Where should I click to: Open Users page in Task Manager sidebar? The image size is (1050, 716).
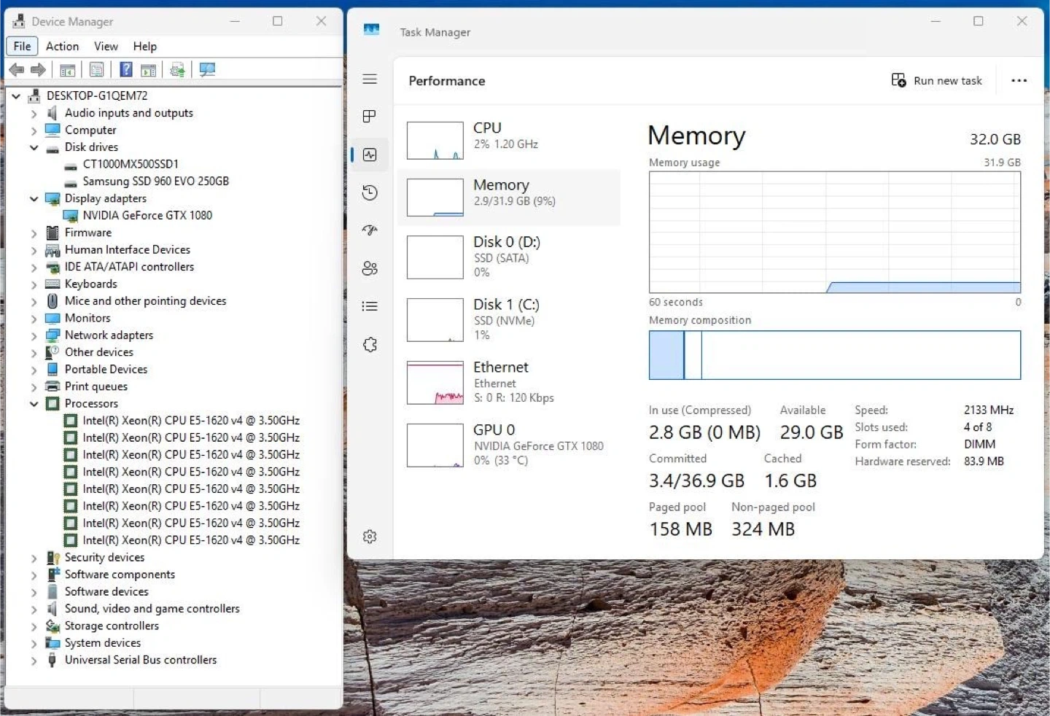(x=370, y=268)
